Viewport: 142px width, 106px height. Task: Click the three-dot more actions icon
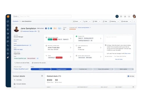(134, 21)
